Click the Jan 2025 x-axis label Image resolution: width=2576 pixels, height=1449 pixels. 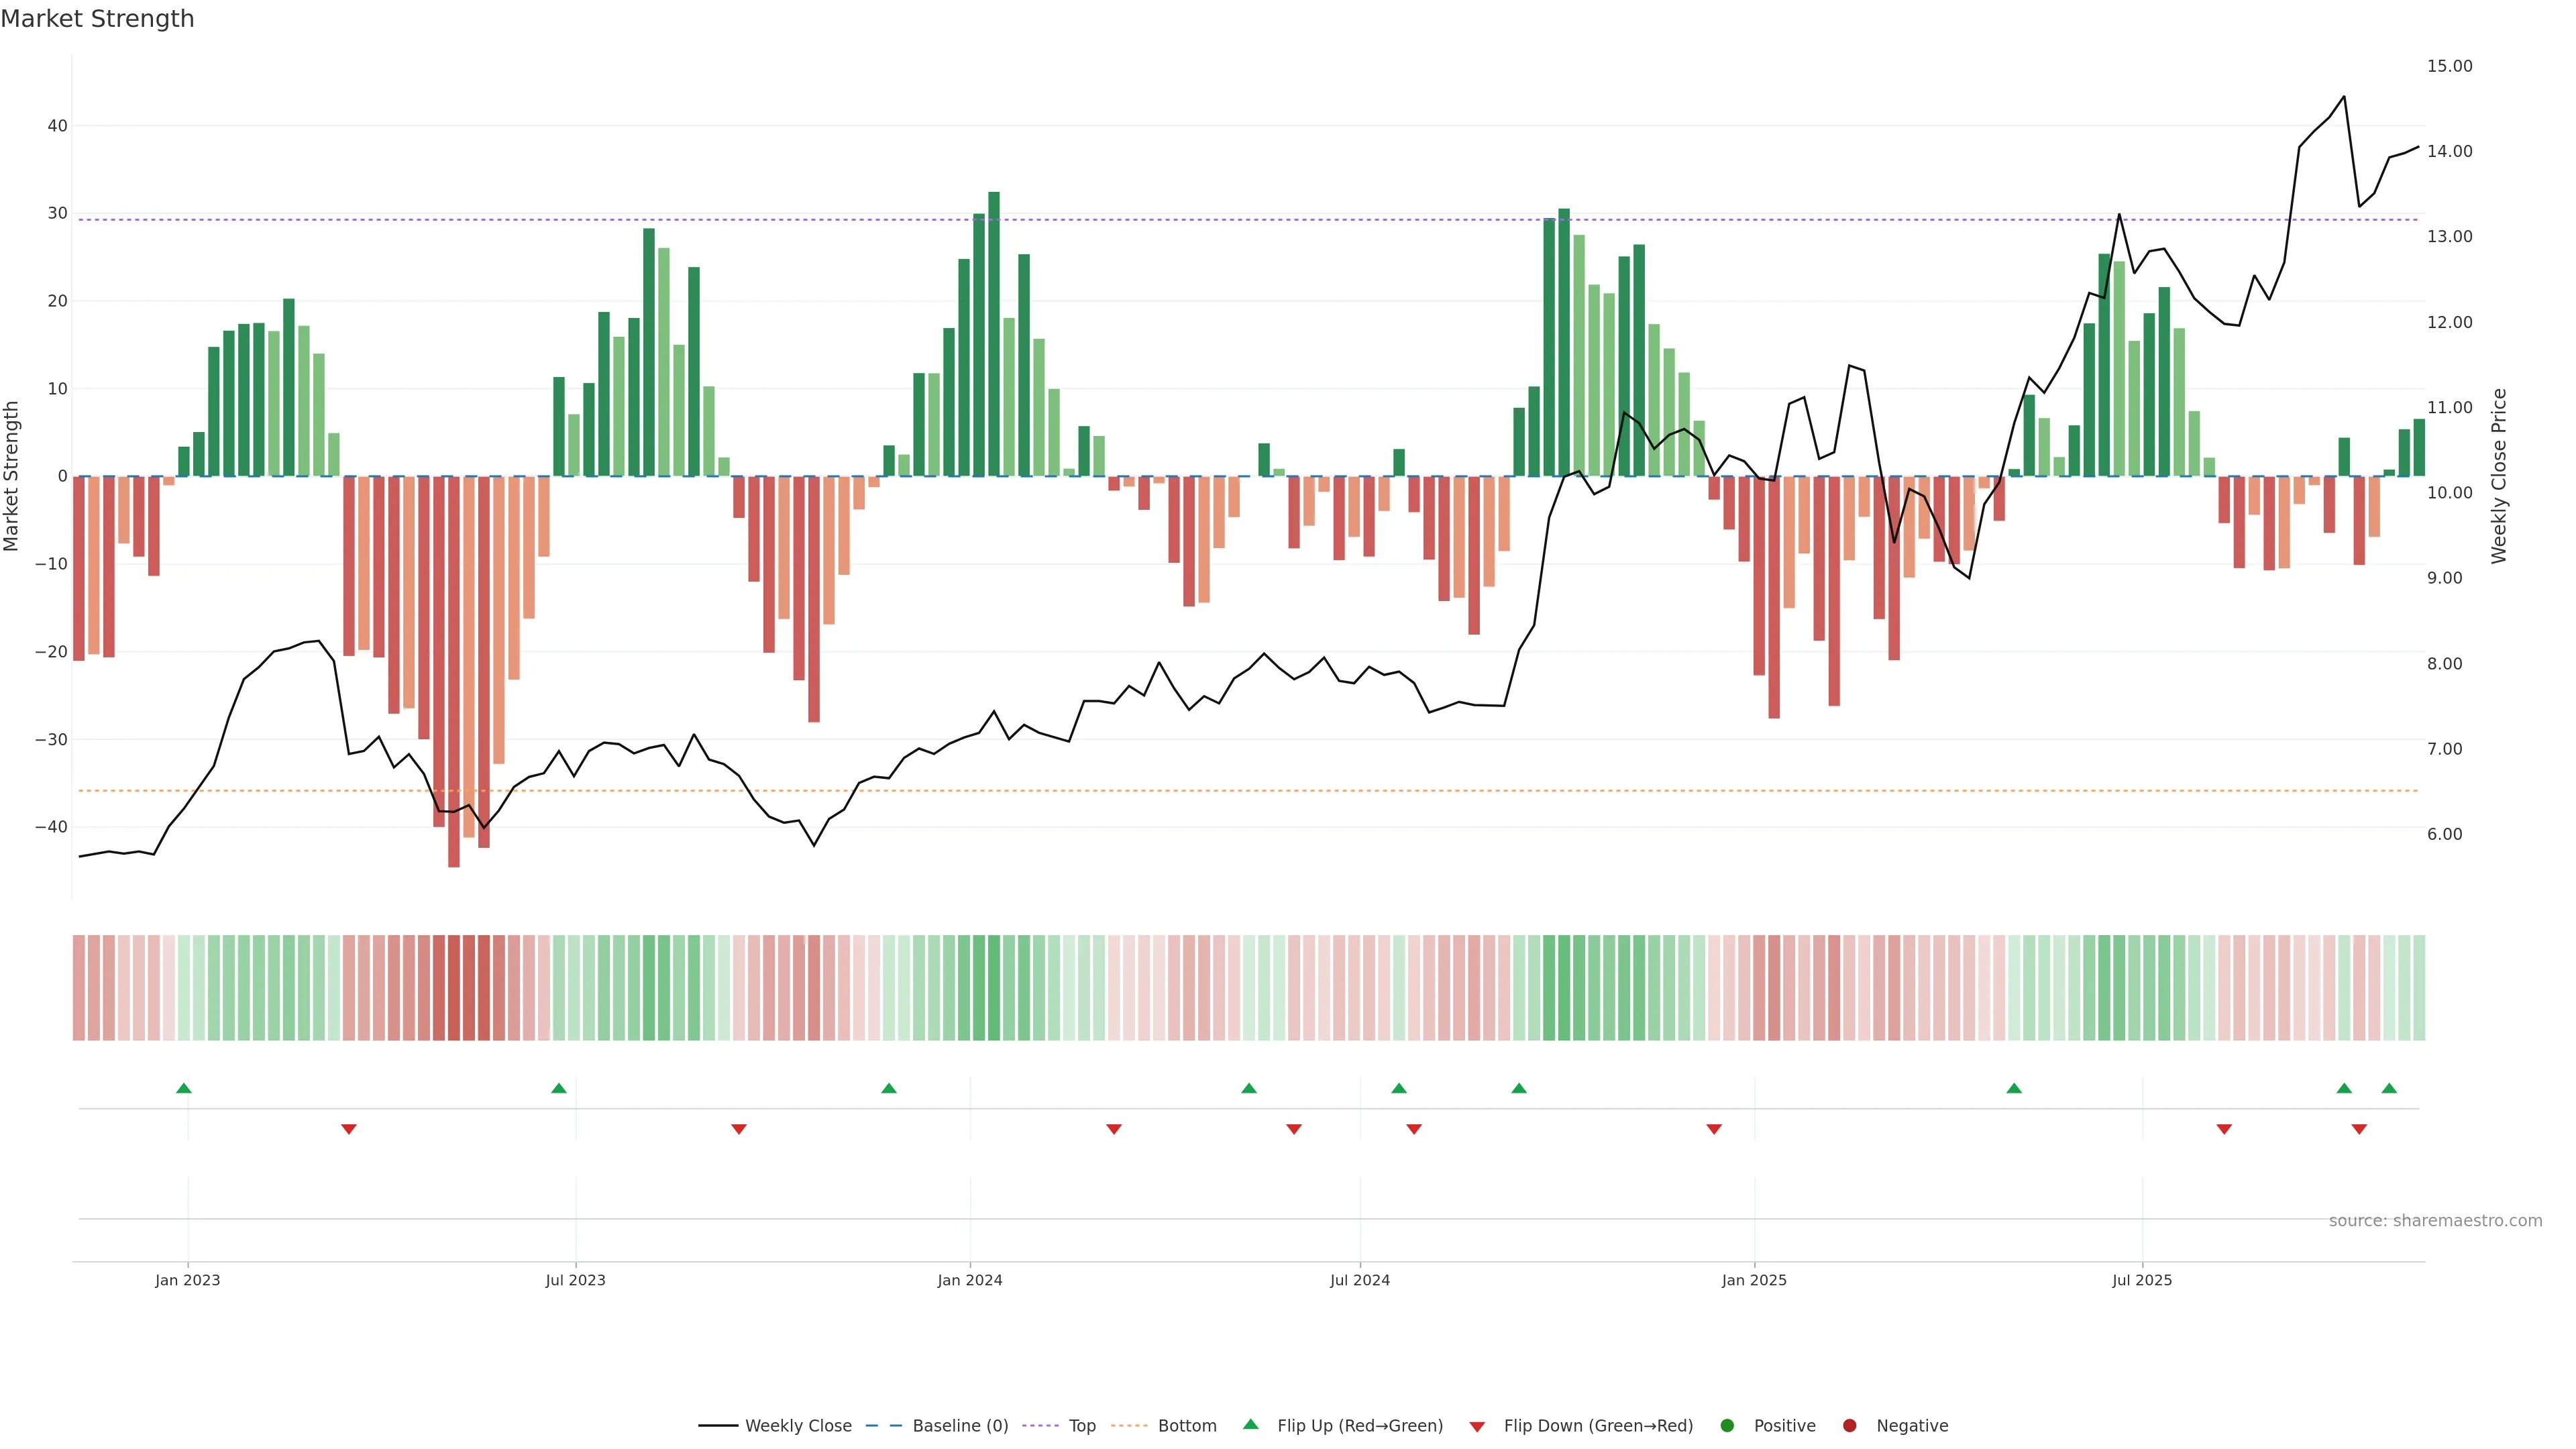(1754, 1280)
